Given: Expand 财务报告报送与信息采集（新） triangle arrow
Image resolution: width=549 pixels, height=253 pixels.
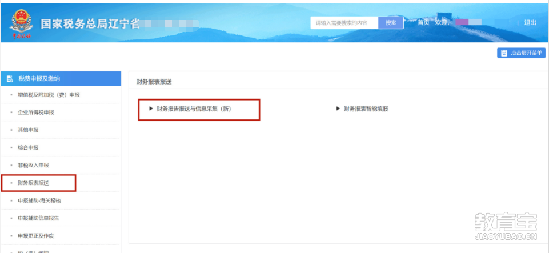Looking at the screenshot, I should tap(151, 109).
